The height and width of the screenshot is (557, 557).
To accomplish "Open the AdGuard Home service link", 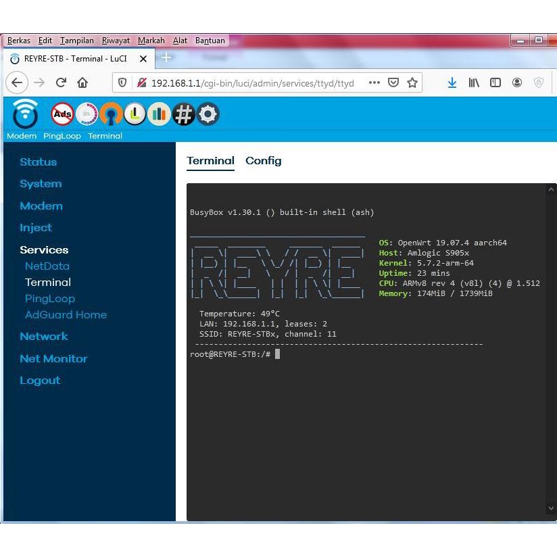I will [x=66, y=314].
